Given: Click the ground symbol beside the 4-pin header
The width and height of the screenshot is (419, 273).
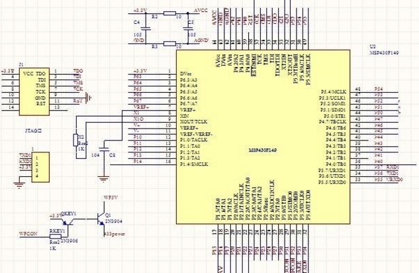Looking at the screenshot, I should (x=19, y=185).
